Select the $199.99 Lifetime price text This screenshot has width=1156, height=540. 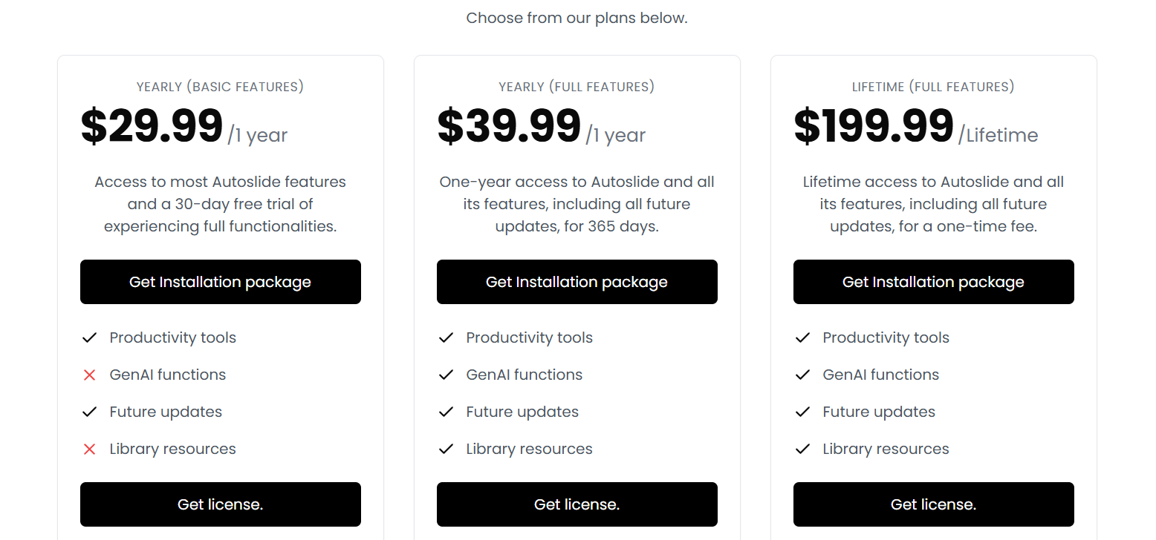(x=874, y=127)
